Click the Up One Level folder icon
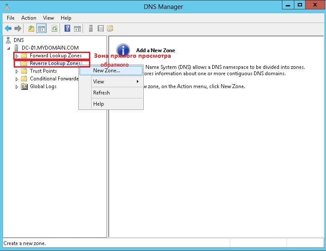The width and height of the screenshot is (326, 251). coord(31,29)
